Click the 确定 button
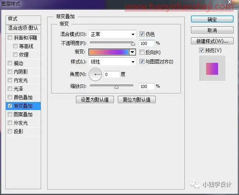This screenshot has width=239, height=195. pos(212,19)
